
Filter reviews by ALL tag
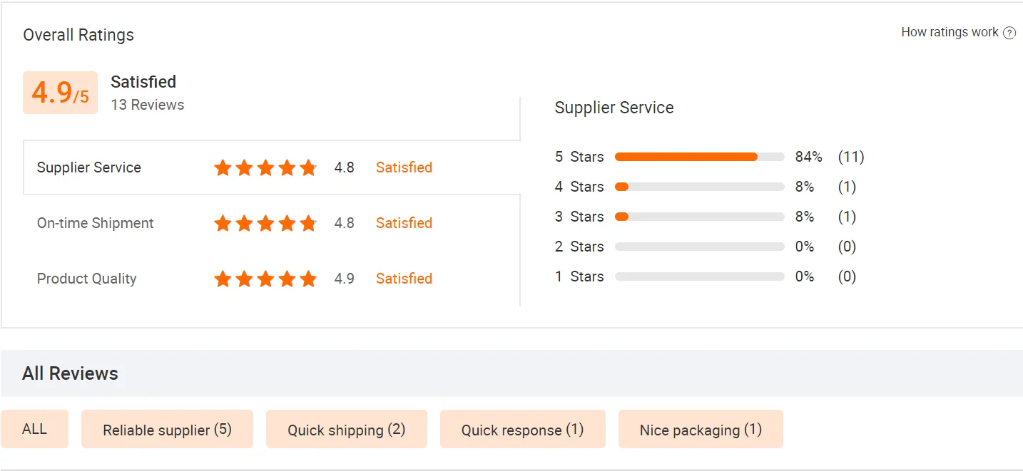(34, 429)
